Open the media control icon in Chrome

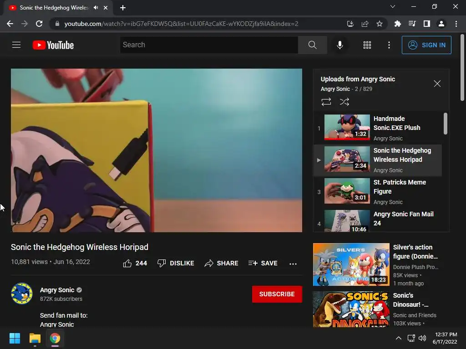pos(412,24)
